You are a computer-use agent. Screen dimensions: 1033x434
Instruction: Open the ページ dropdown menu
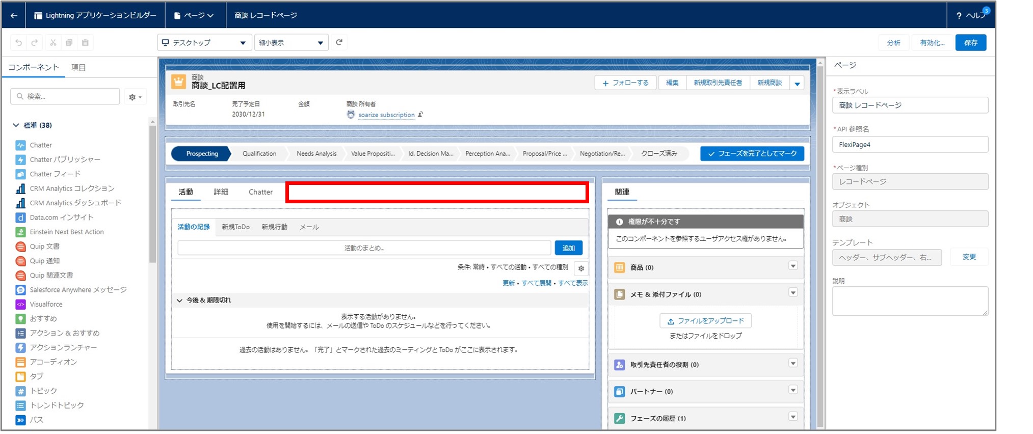(194, 16)
